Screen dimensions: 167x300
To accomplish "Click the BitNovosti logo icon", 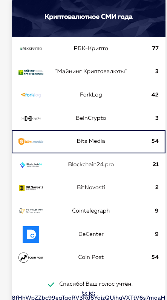I will pos(31,188).
